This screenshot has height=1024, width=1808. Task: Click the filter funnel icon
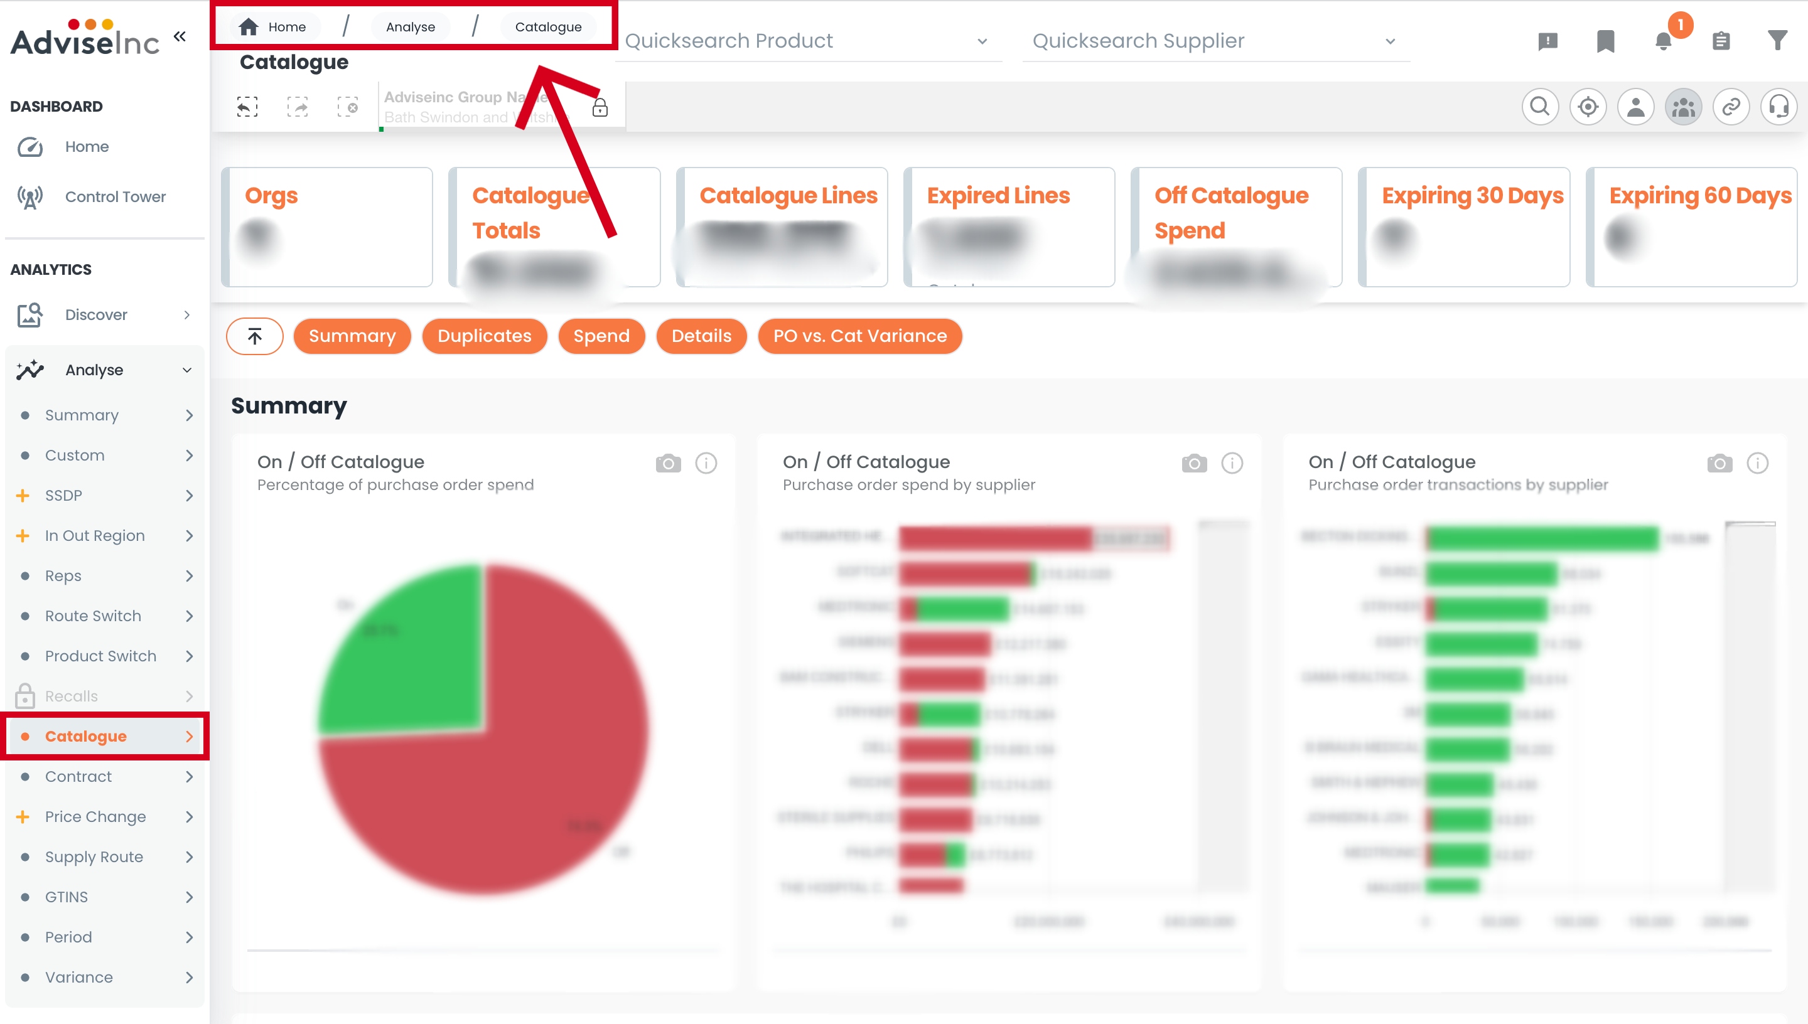[1778, 41]
